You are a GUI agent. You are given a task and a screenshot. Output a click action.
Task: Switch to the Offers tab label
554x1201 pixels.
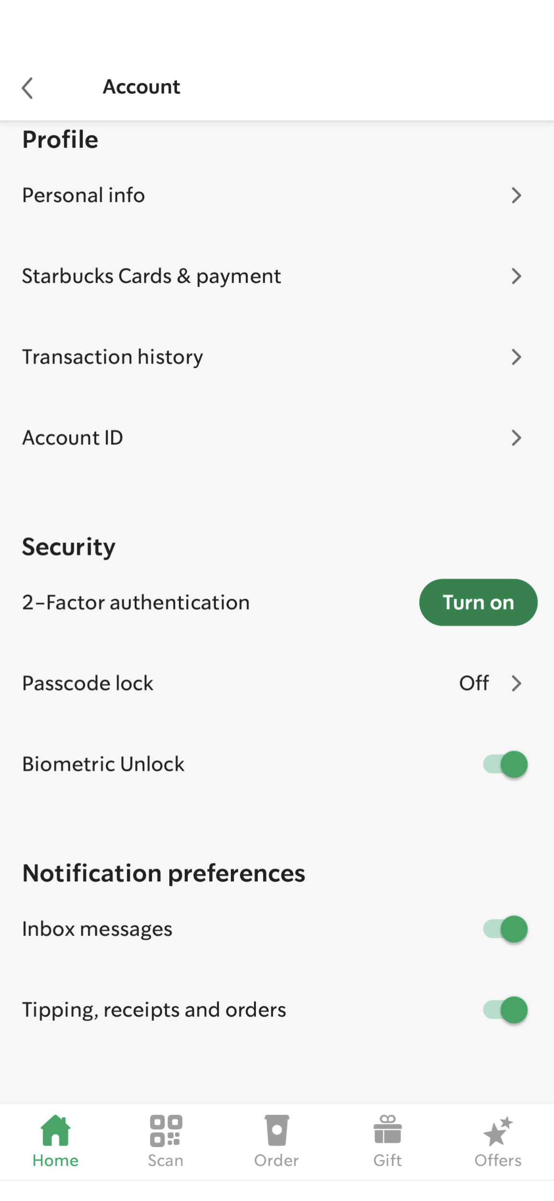tap(498, 1161)
